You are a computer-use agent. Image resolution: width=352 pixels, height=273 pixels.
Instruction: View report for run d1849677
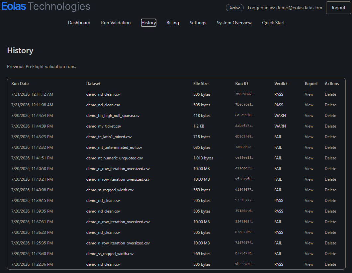point(309,190)
